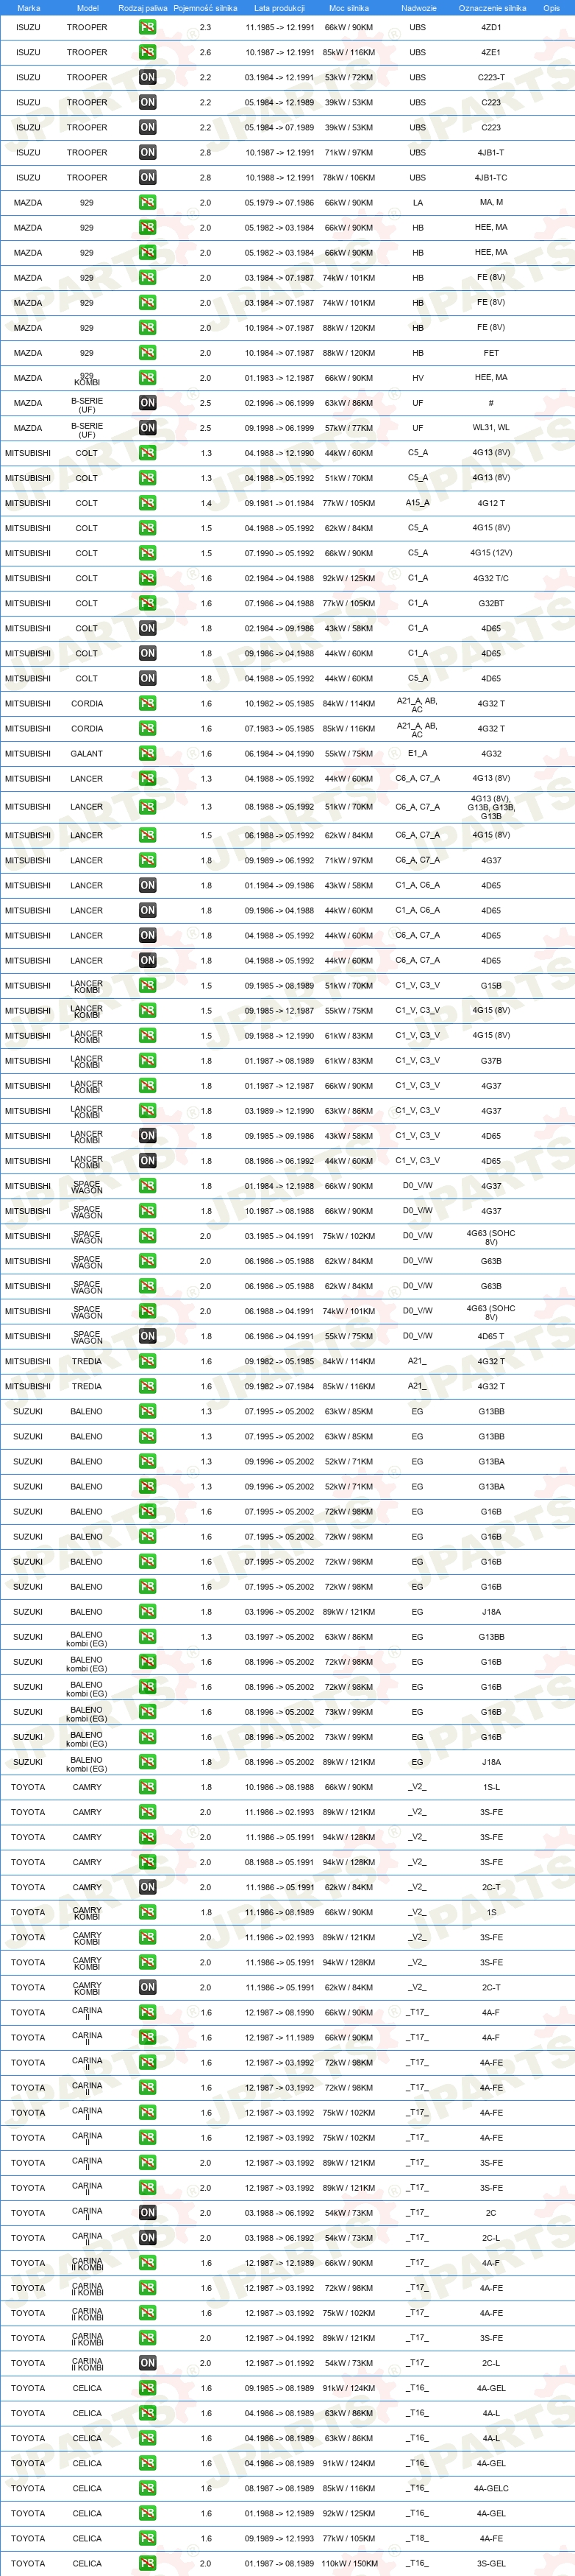The height and width of the screenshot is (2576, 575).
Task: Click petrol icon in Colt 4G12 T row
Action: pos(148,503)
